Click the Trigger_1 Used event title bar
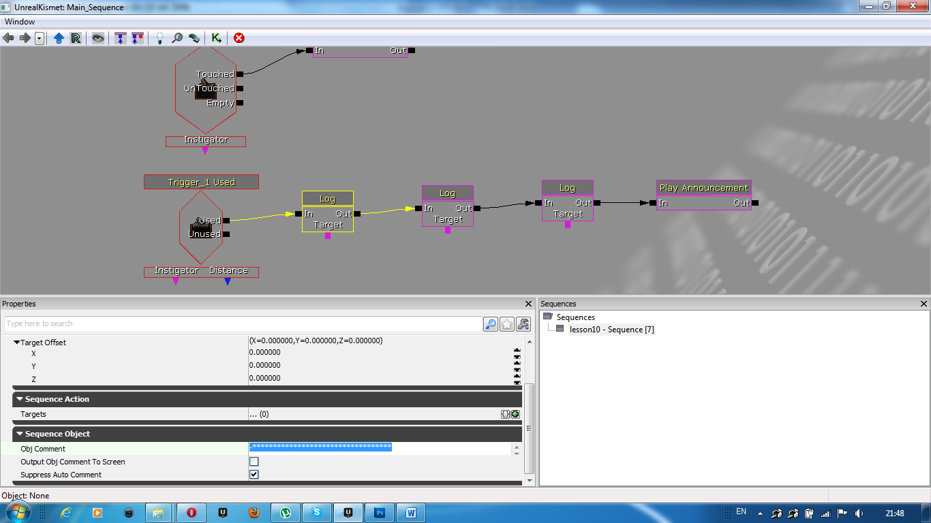The image size is (931, 523). coord(201,182)
